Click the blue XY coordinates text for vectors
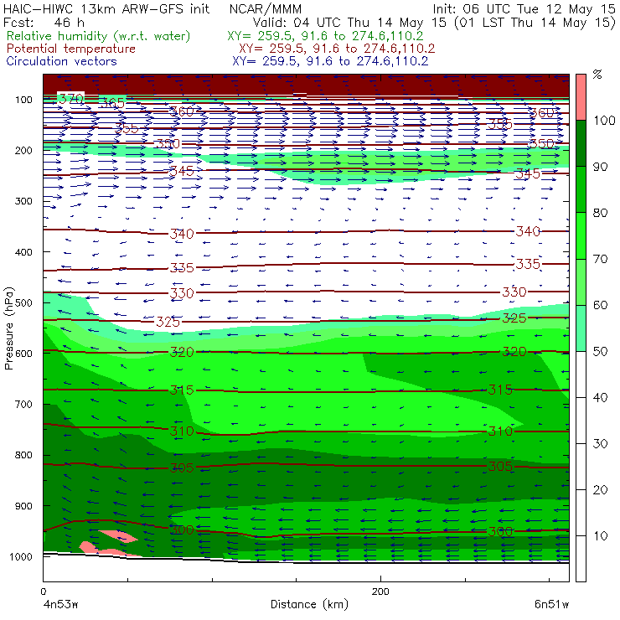Viewport: 620px width, 620px height. pyautogui.click(x=330, y=61)
